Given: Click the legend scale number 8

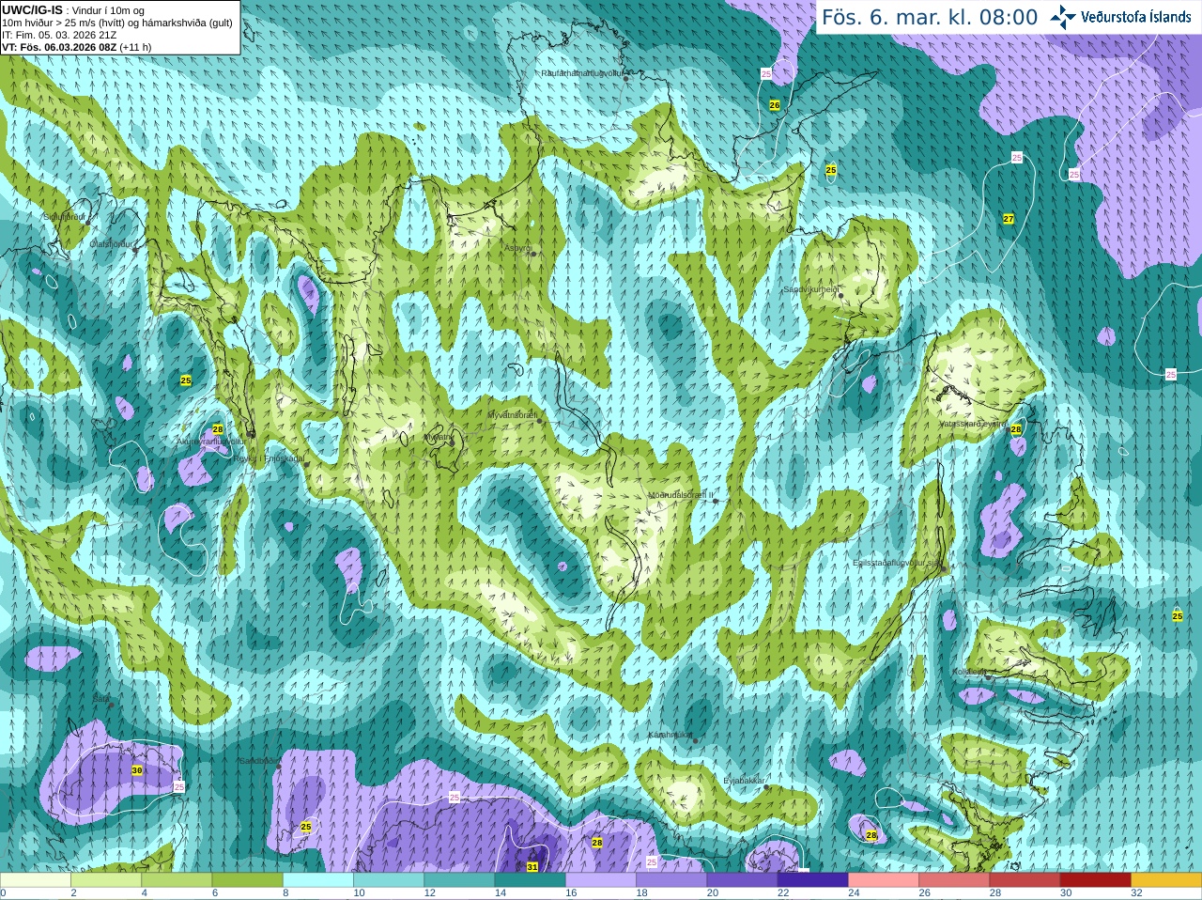Looking at the screenshot, I should point(286,893).
